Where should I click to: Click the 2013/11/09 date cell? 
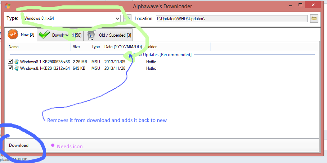pyautogui.click(x=115, y=62)
